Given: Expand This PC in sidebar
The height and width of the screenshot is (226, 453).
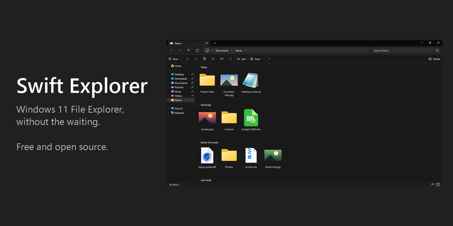Looking at the screenshot, I should (169, 109).
